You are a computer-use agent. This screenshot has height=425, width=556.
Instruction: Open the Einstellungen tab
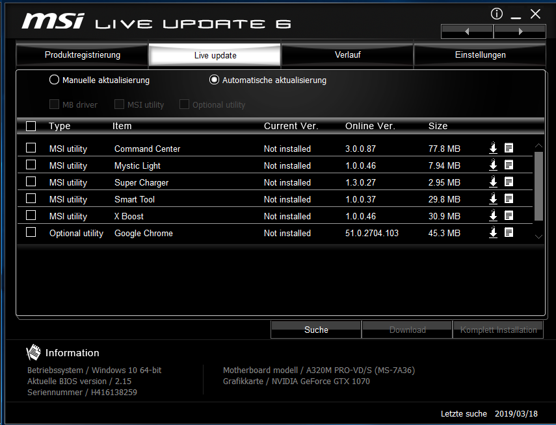480,55
